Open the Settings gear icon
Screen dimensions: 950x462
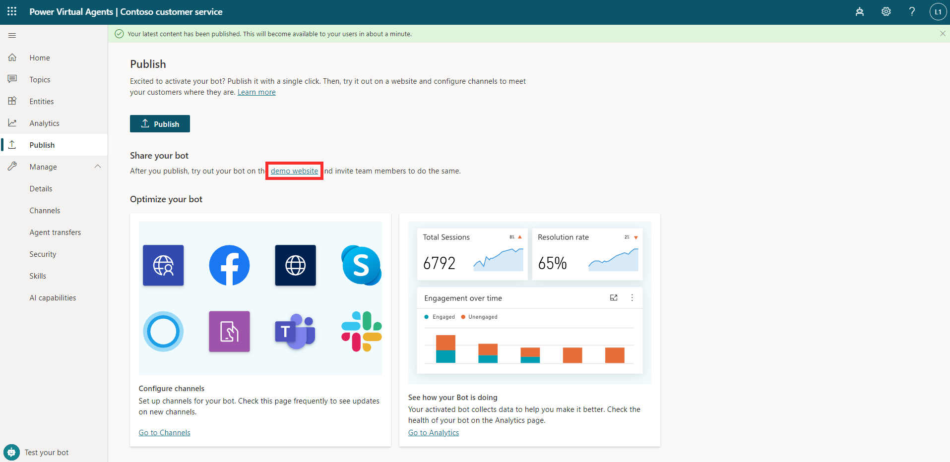886,11
